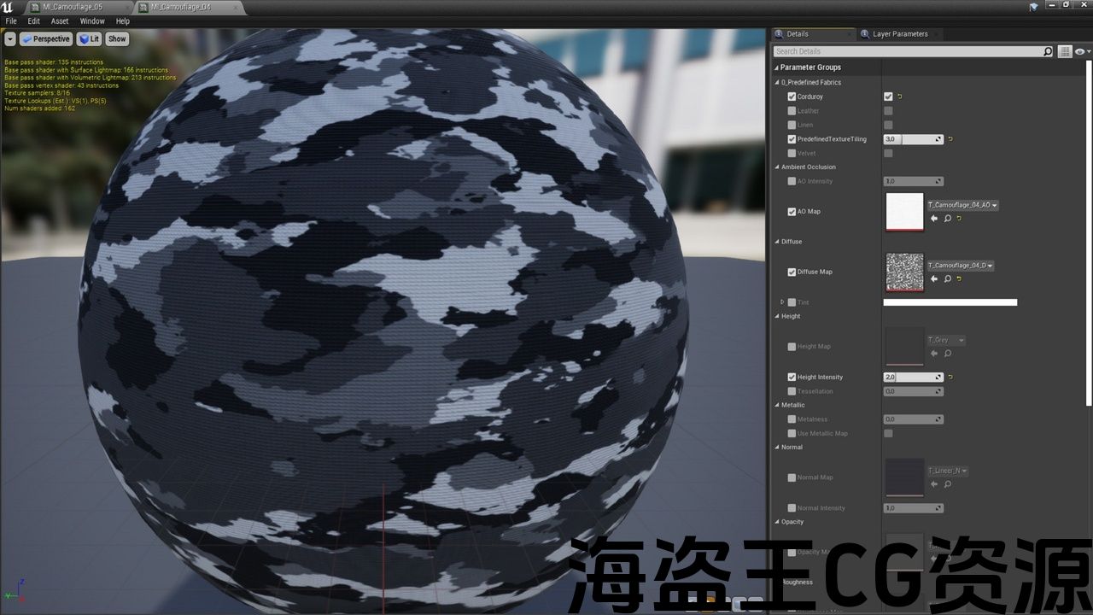Click the search magnifier icon in Details
Image resolution: width=1093 pixels, height=615 pixels.
click(1048, 52)
